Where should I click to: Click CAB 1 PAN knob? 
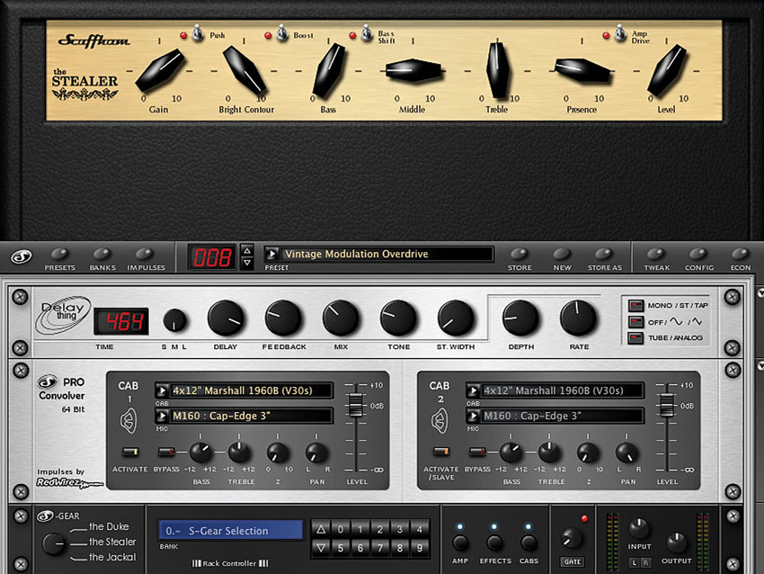[x=316, y=453]
